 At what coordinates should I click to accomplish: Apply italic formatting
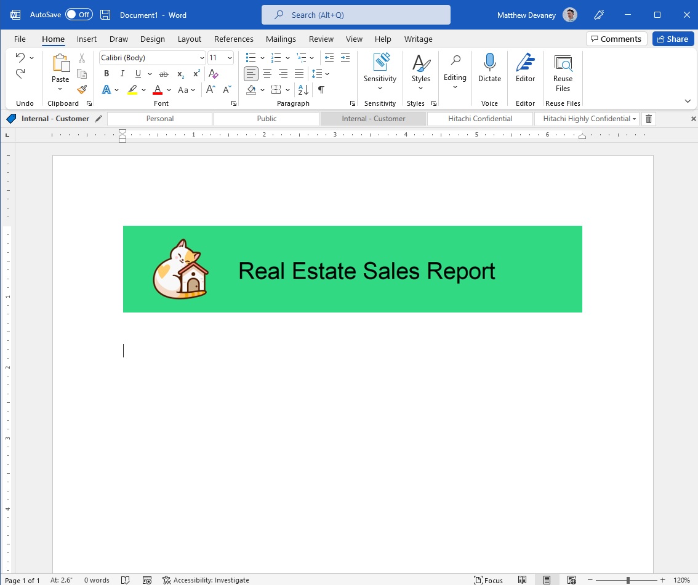pyautogui.click(x=122, y=73)
